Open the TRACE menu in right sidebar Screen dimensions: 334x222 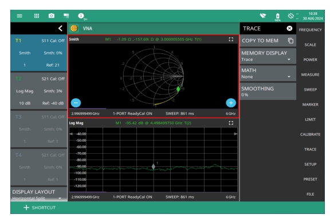310,149
